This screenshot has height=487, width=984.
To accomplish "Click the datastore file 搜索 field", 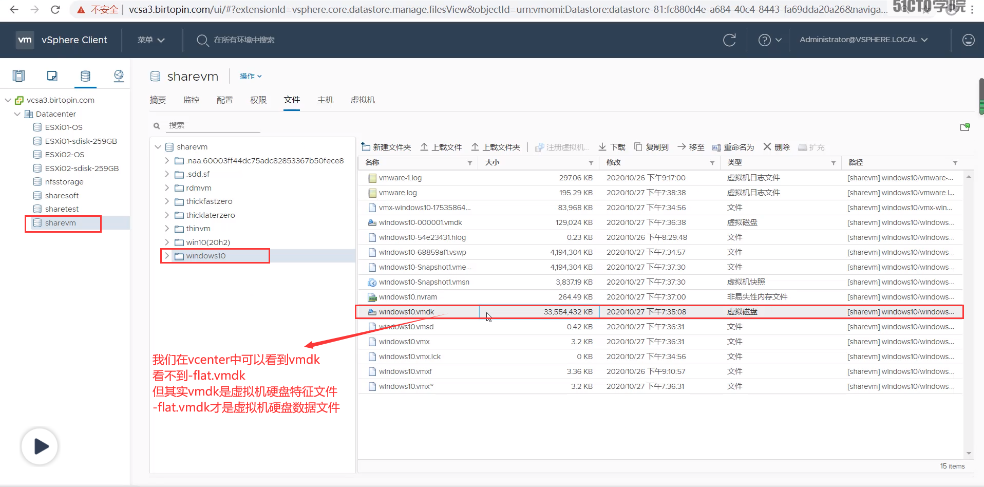I will 214,125.
